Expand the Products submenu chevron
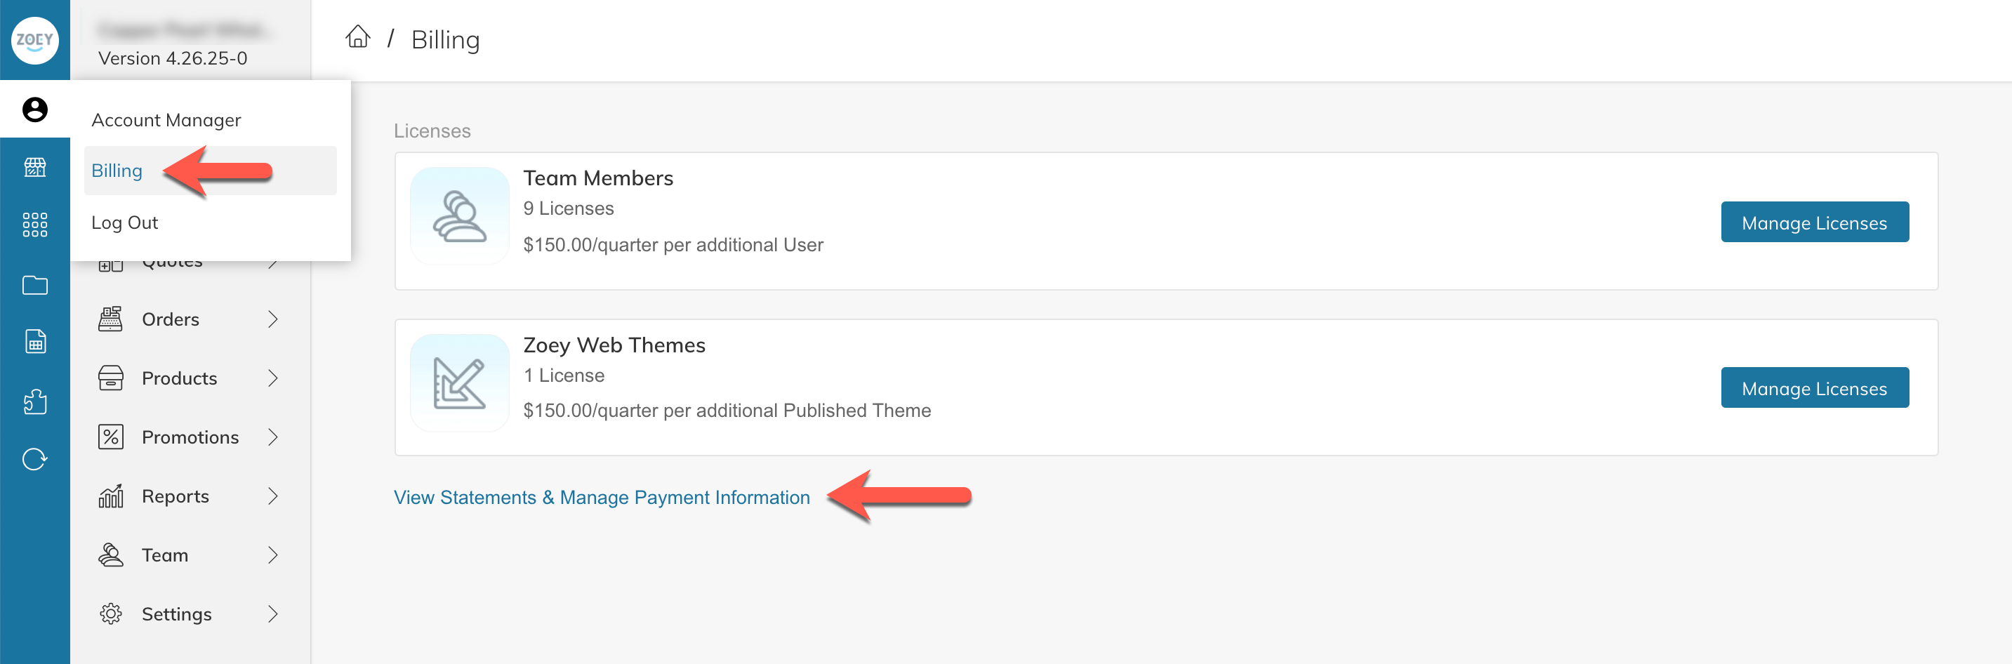Screen dimensions: 2012x664 point(272,378)
